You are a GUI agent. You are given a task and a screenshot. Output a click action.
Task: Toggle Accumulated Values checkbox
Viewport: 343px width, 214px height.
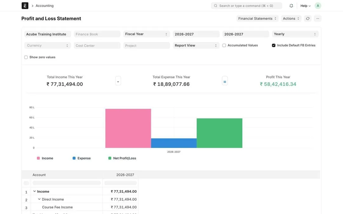224,45
